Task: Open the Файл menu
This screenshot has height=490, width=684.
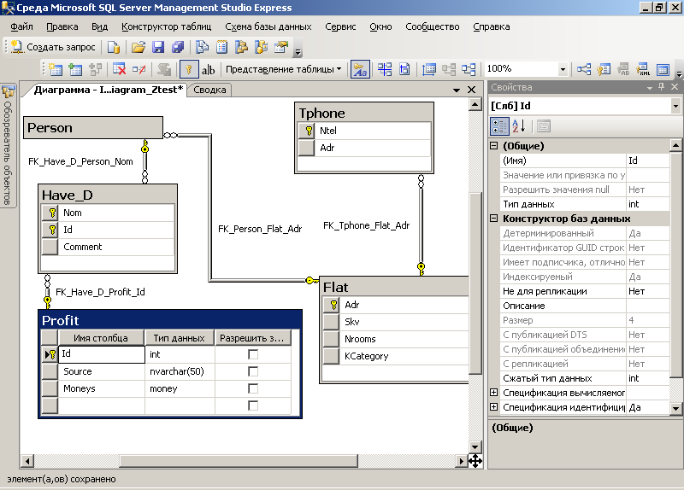Action: point(21,26)
